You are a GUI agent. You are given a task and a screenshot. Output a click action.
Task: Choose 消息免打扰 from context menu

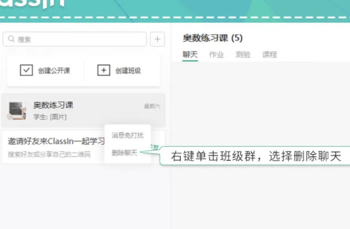point(127,135)
